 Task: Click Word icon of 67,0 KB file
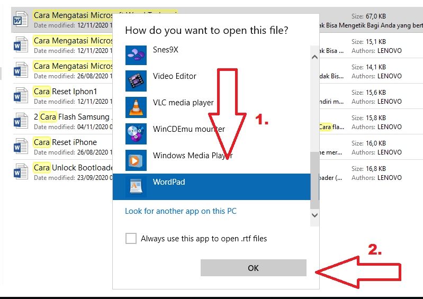tap(21, 19)
